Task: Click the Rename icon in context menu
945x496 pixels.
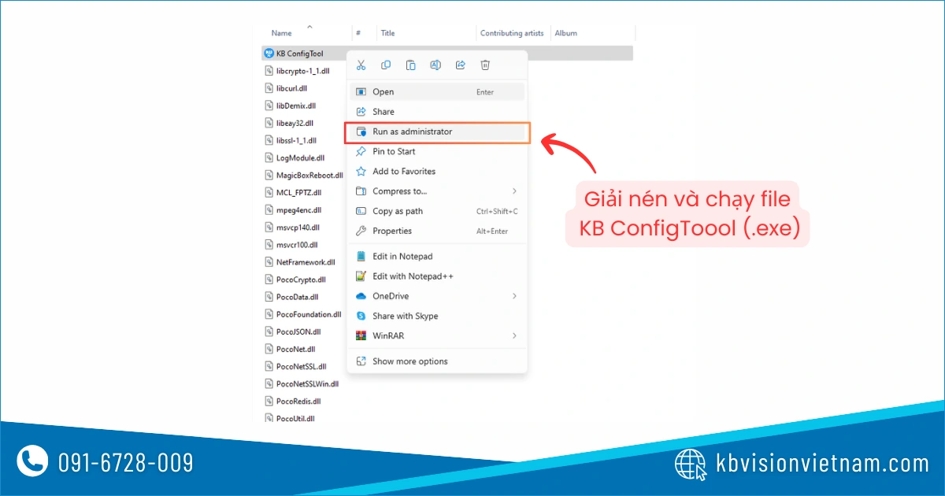Action: (x=435, y=65)
